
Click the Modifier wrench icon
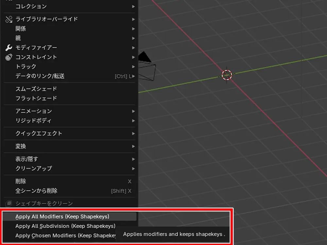tap(9, 48)
